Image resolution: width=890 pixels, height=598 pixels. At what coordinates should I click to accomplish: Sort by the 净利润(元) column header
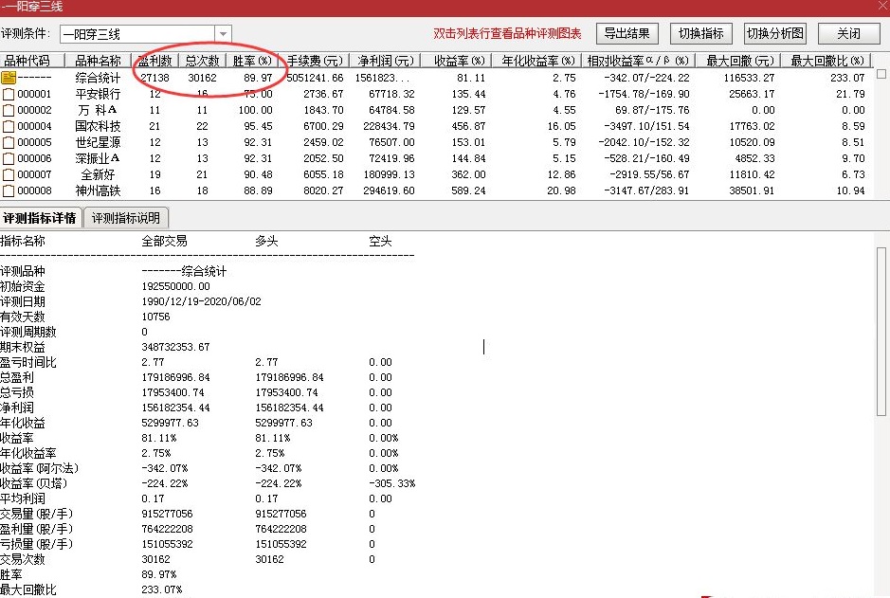click(x=386, y=61)
